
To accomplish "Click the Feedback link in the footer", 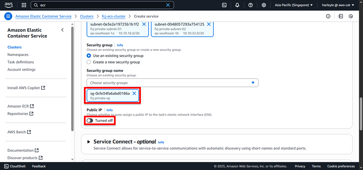I will (39, 166).
